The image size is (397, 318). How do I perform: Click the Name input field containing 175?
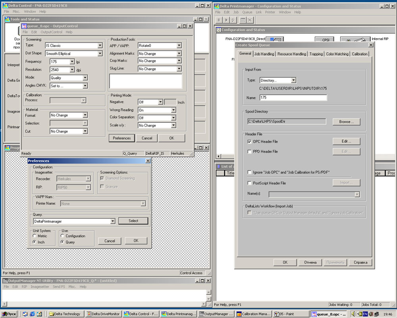pyautogui.click(x=293, y=97)
